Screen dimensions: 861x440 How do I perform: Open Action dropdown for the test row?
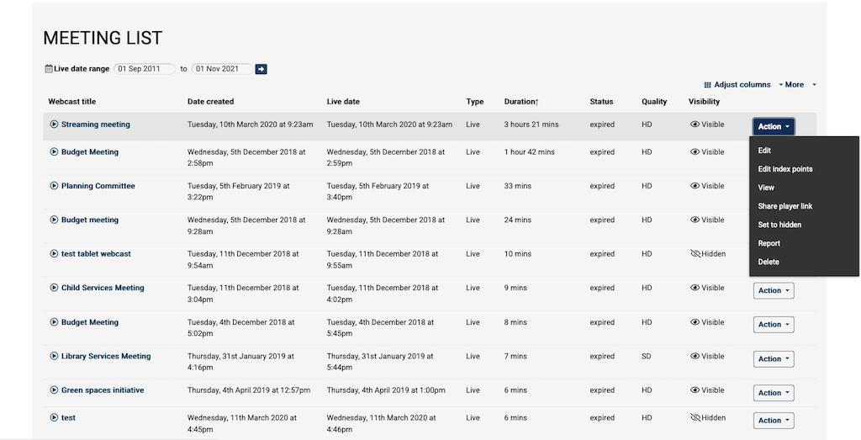[774, 420]
